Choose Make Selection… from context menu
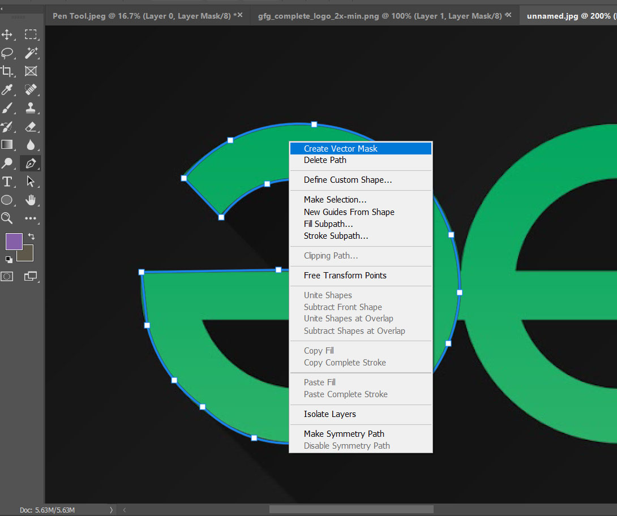Viewport: 617px width, 516px height. [x=361, y=200]
